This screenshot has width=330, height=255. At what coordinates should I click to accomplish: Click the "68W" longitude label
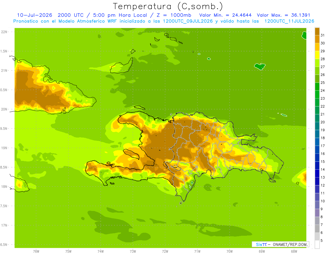point(294,251)
